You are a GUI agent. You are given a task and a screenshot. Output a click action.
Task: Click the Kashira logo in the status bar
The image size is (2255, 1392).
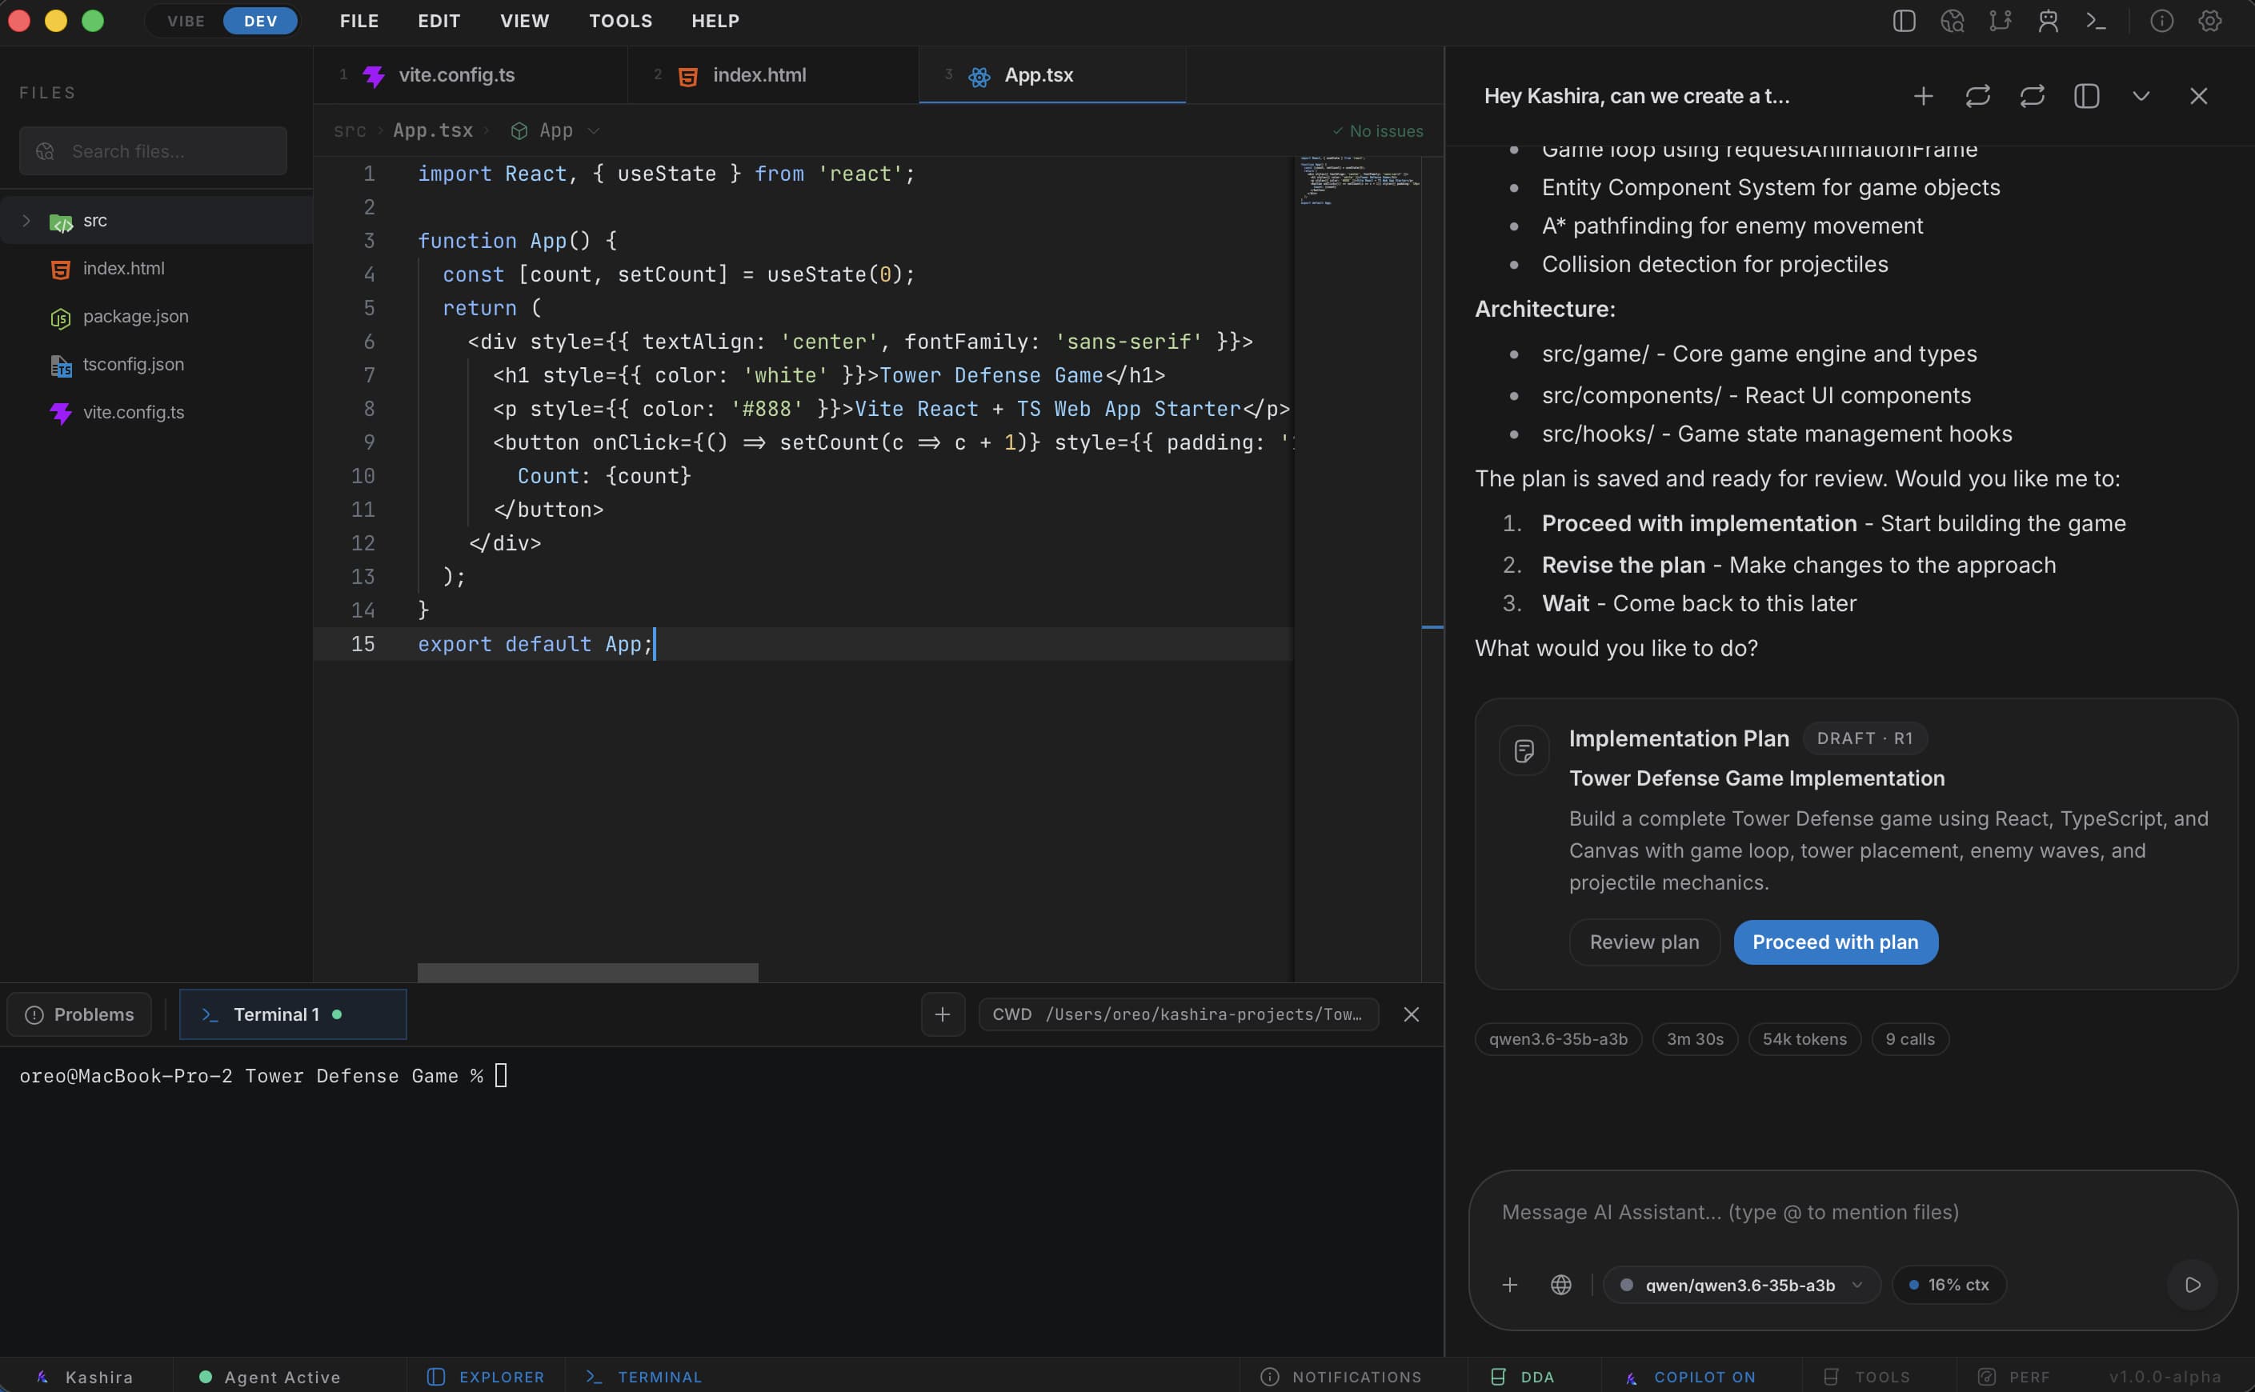click(x=42, y=1378)
